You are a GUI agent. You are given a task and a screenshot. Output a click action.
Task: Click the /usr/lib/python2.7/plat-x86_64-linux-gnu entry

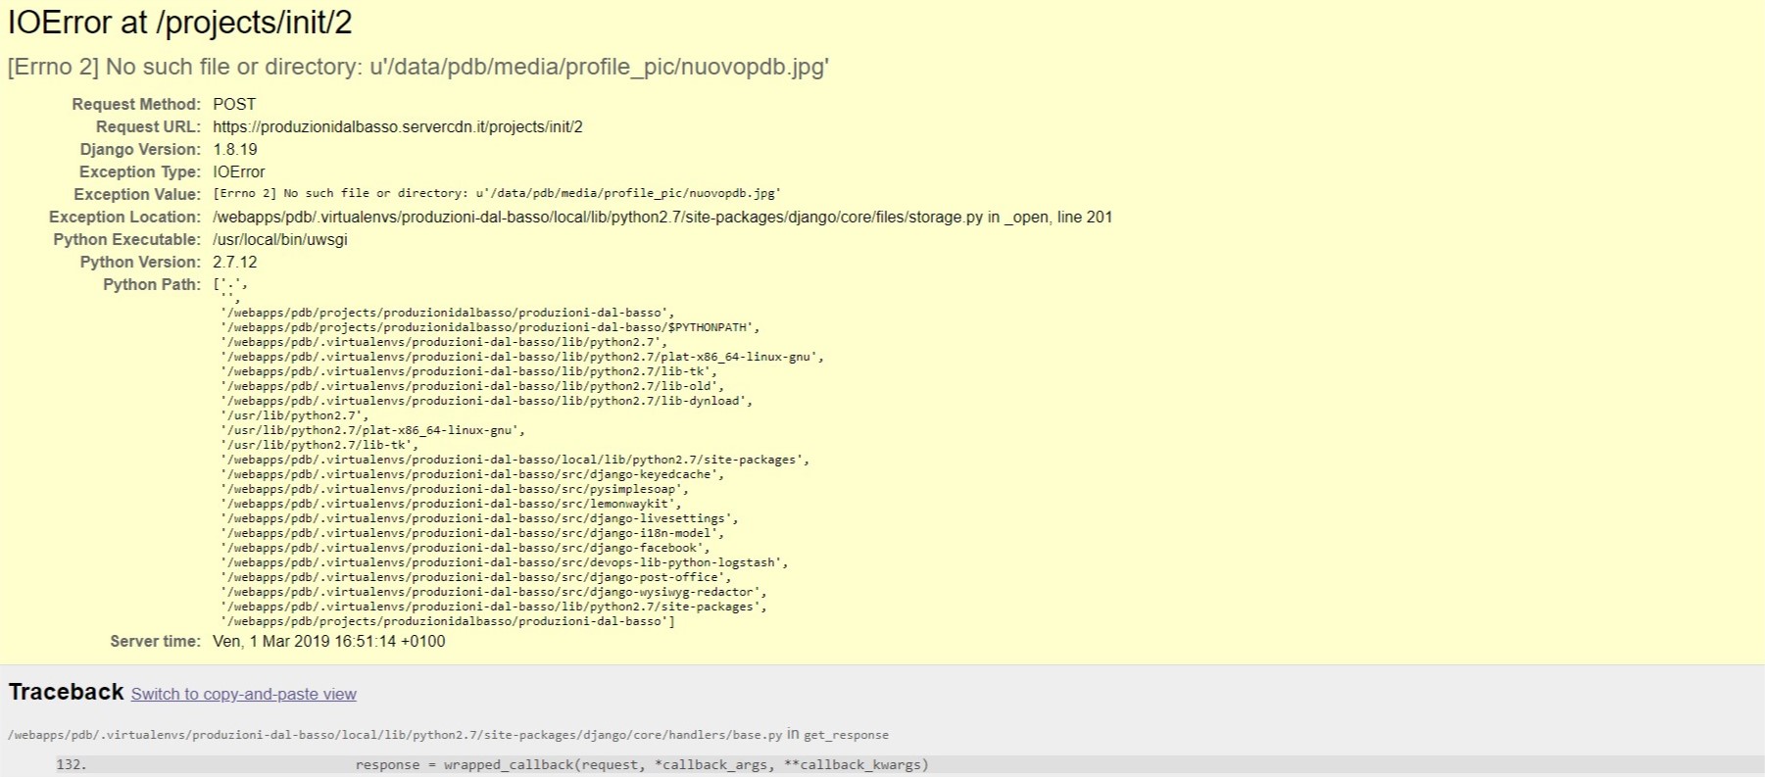373,430
